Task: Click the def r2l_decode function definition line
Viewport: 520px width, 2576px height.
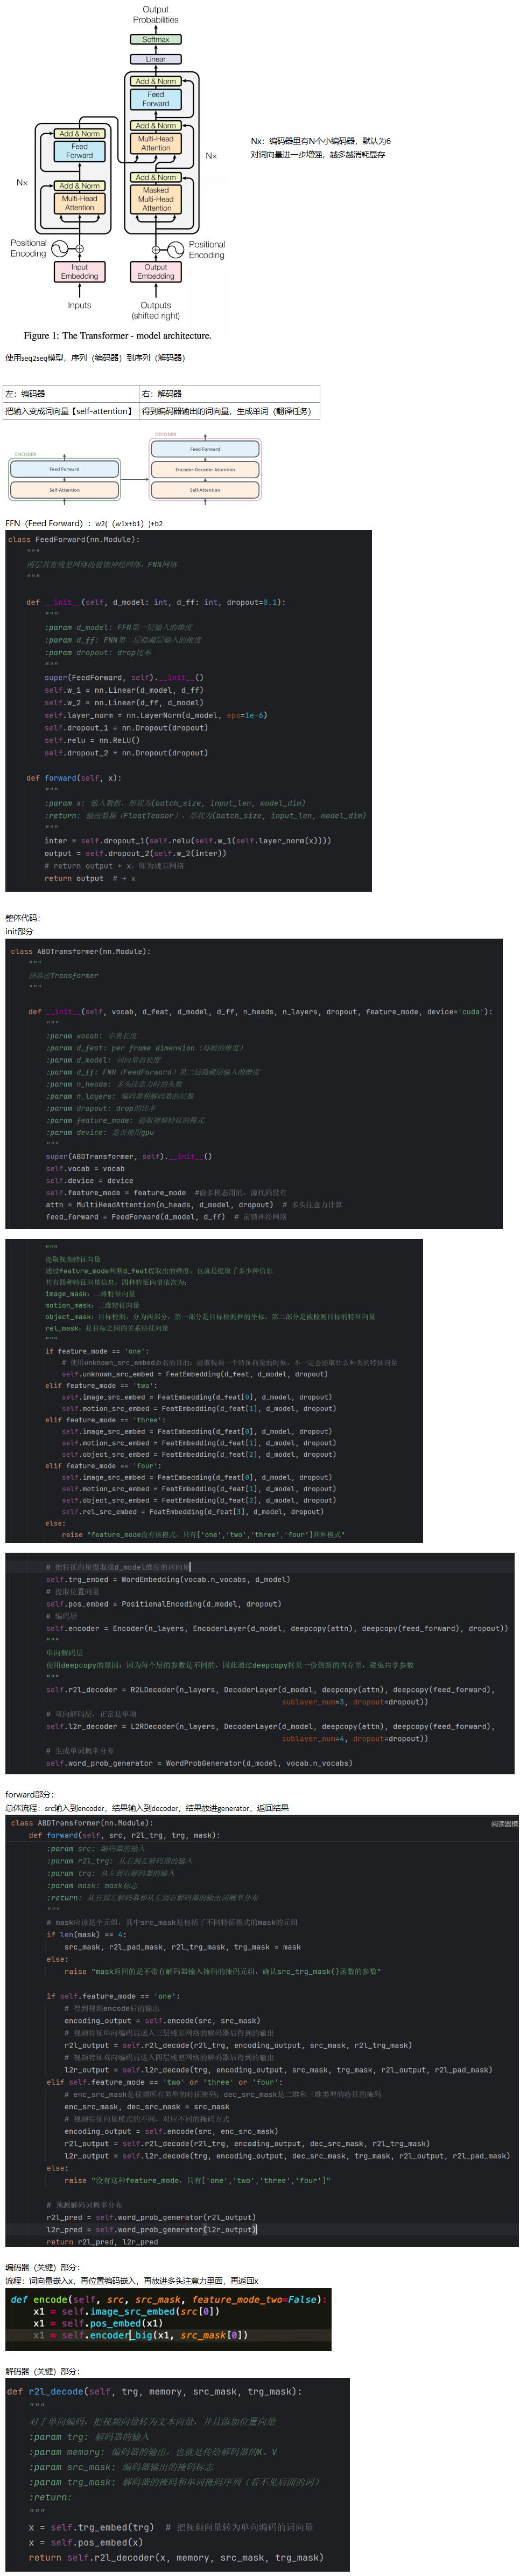Action: [154, 2391]
